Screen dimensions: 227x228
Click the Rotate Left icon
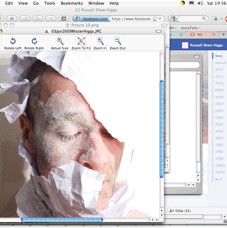tap(13, 41)
